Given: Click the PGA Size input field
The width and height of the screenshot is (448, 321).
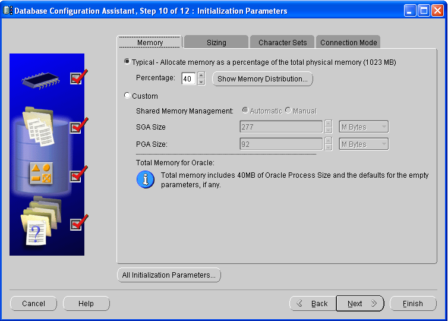Looking at the screenshot, I should [281, 144].
